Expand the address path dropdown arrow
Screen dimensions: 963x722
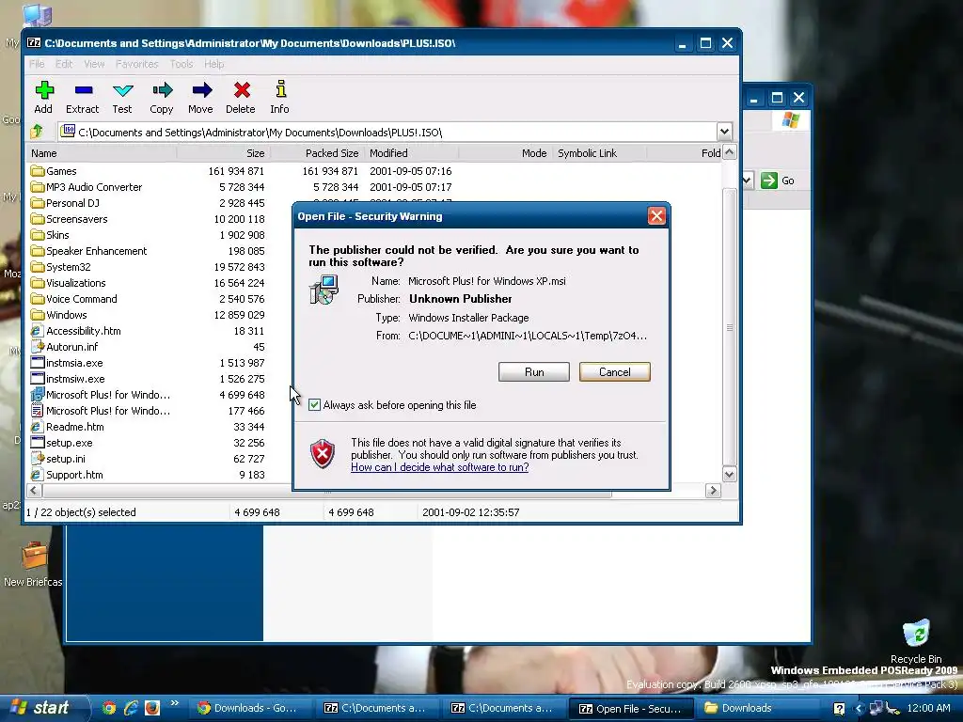pyautogui.click(x=724, y=132)
